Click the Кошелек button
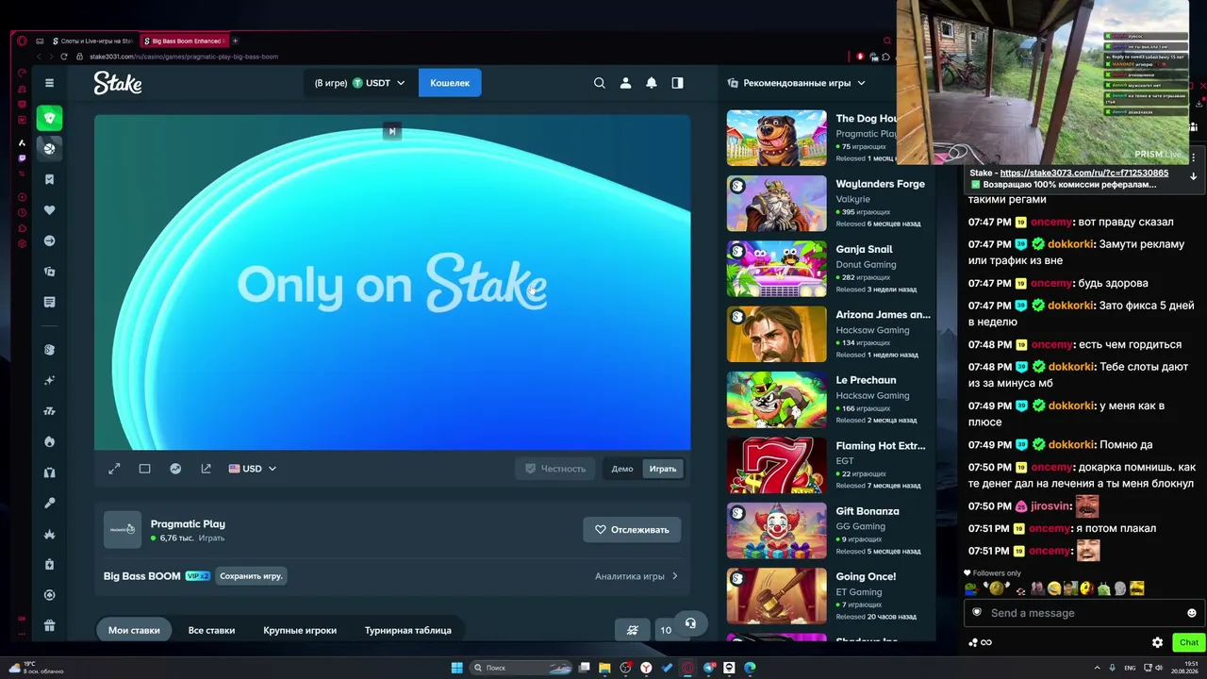1207x679 pixels. [450, 83]
